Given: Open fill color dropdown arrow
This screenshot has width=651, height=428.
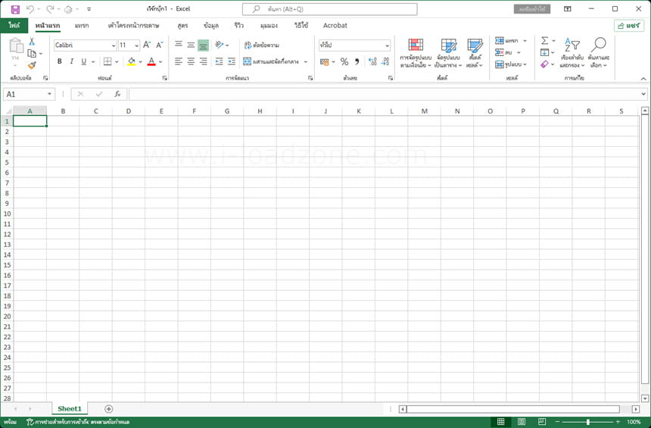Looking at the screenshot, I should (x=140, y=61).
